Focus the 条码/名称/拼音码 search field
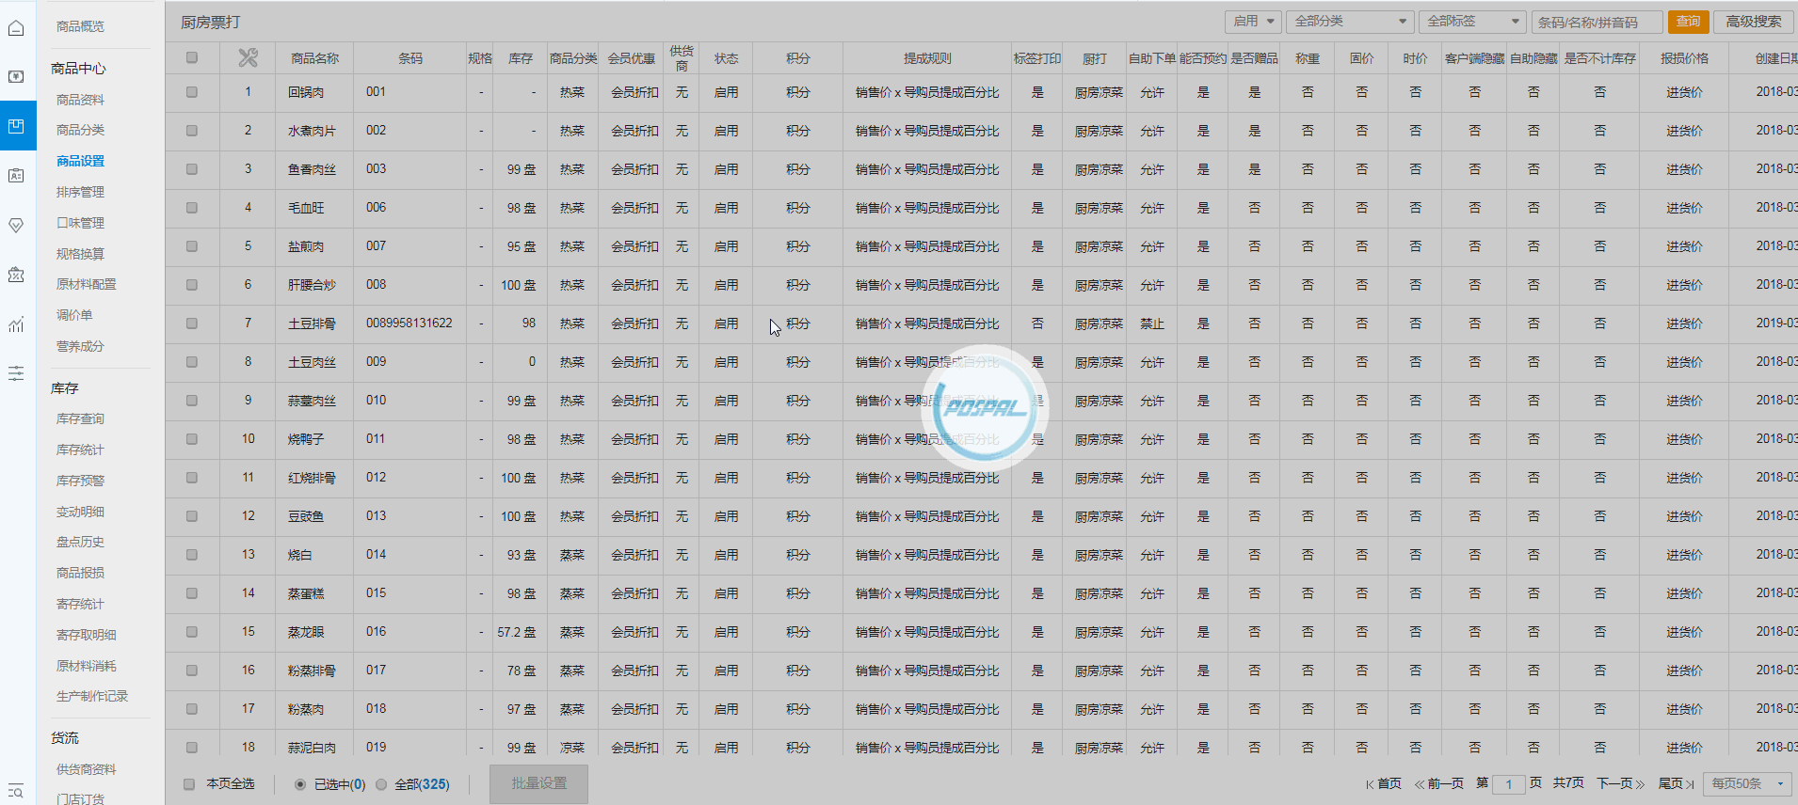Viewport: 1798px width, 805px height. click(1597, 22)
